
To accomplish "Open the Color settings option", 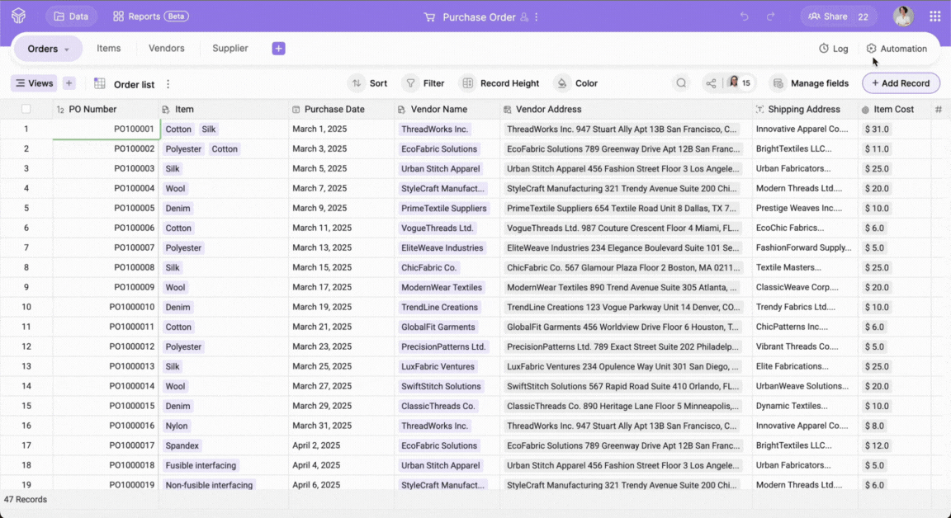I will 577,83.
